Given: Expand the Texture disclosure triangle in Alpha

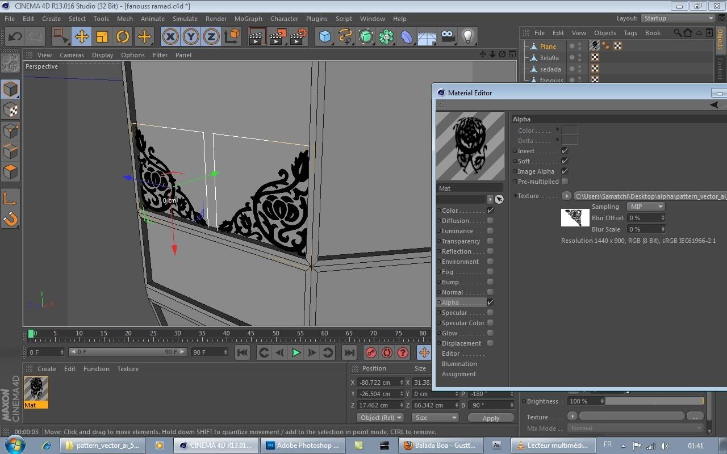Looking at the screenshot, I should (516, 196).
